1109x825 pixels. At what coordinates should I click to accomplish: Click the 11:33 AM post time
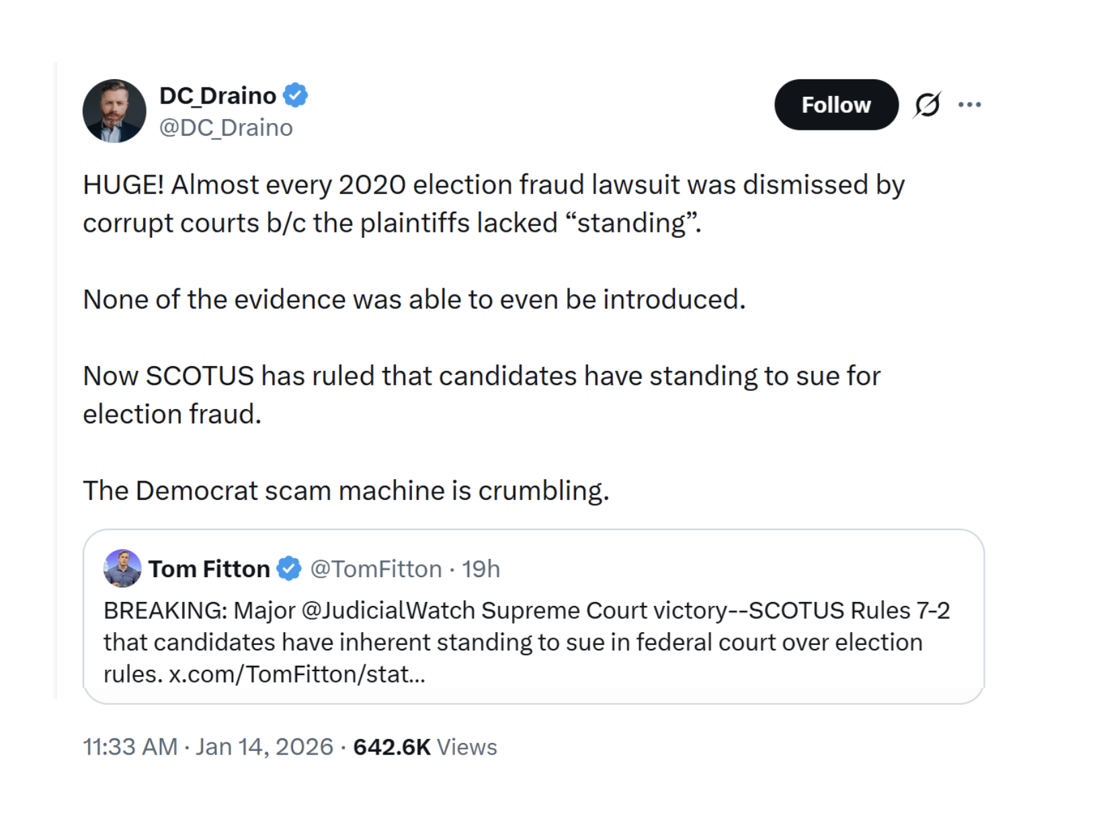[130, 746]
